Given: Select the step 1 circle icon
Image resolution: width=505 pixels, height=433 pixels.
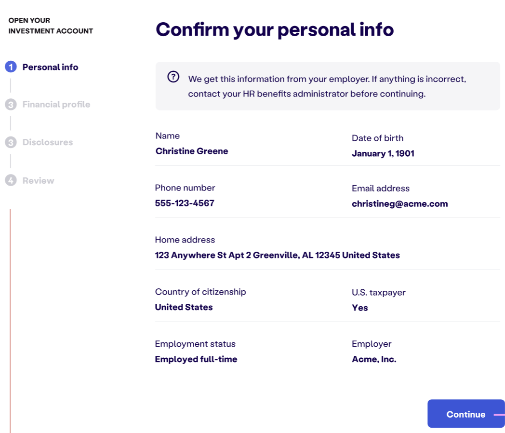Looking at the screenshot, I should click(x=11, y=67).
